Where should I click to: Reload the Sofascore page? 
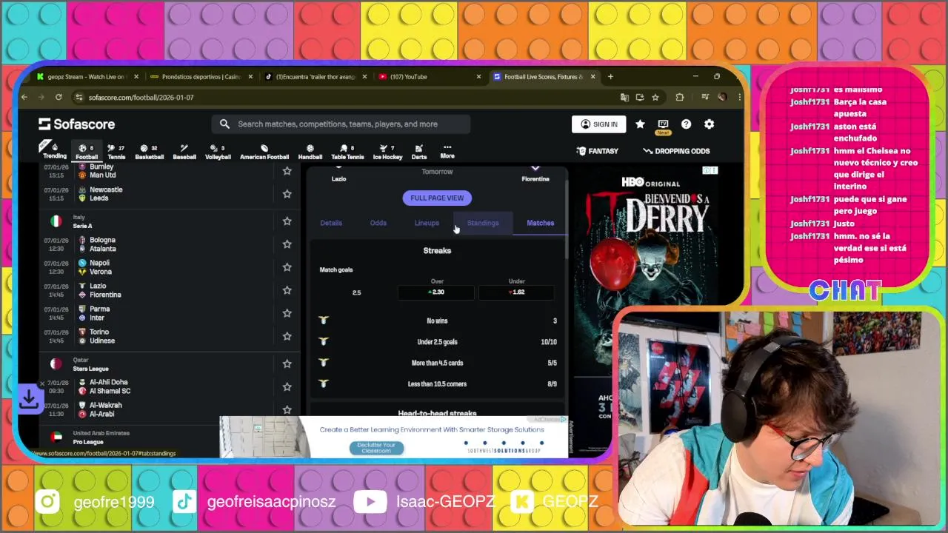pyautogui.click(x=59, y=97)
